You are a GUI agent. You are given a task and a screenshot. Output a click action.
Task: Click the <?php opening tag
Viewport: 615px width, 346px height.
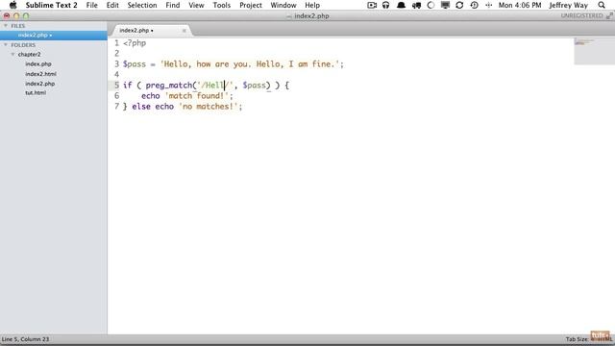[x=135, y=42]
